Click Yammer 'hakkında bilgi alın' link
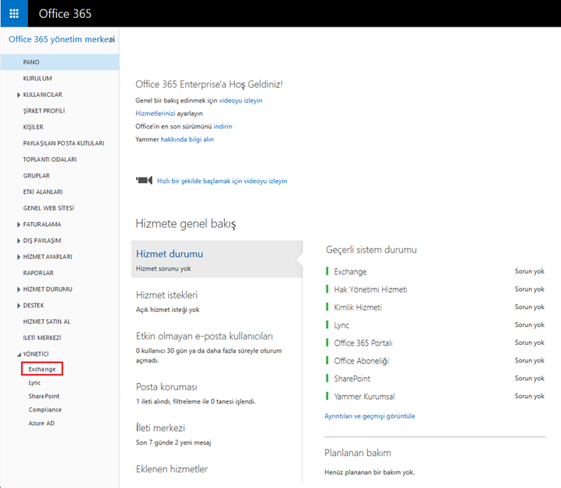 pyautogui.click(x=187, y=139)
